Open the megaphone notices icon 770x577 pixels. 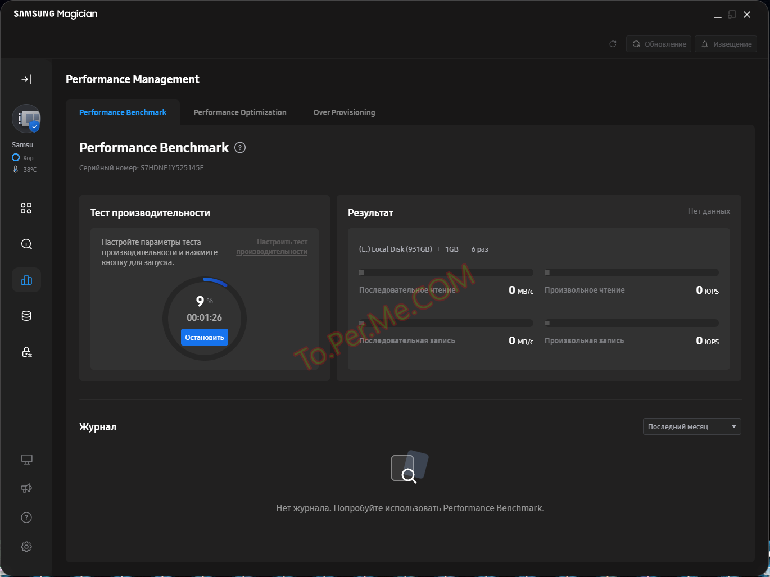(26, 488)
